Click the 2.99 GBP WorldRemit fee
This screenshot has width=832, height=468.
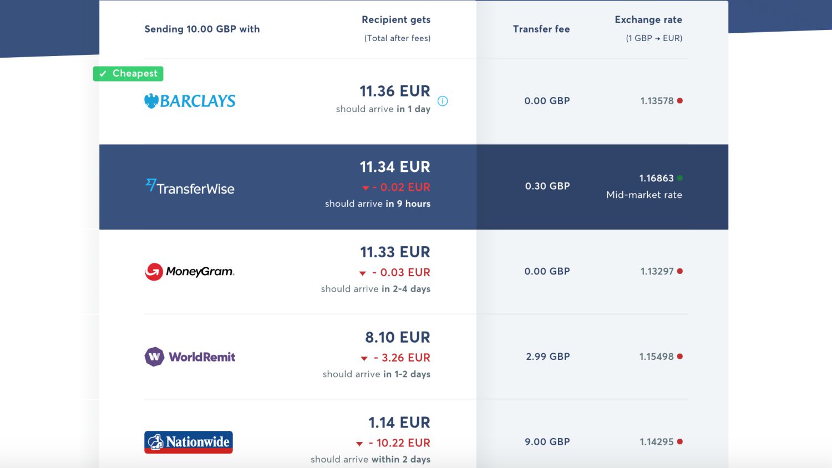[548, 357]
